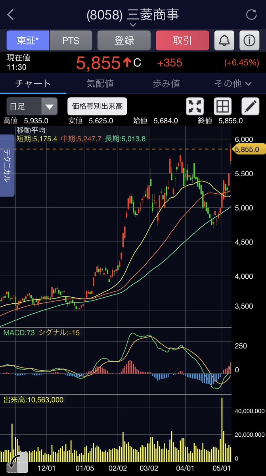Tap the 02/02 date axis label
The width and height of the screenshot is (266, 476).
point(118,468)
